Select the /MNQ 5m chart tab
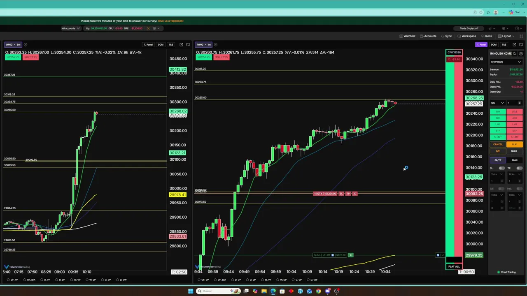Viewport: 527px width, 296px height. click(x=13, y=44)
